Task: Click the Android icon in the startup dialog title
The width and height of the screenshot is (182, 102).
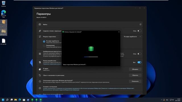Action: coord(63,32)
